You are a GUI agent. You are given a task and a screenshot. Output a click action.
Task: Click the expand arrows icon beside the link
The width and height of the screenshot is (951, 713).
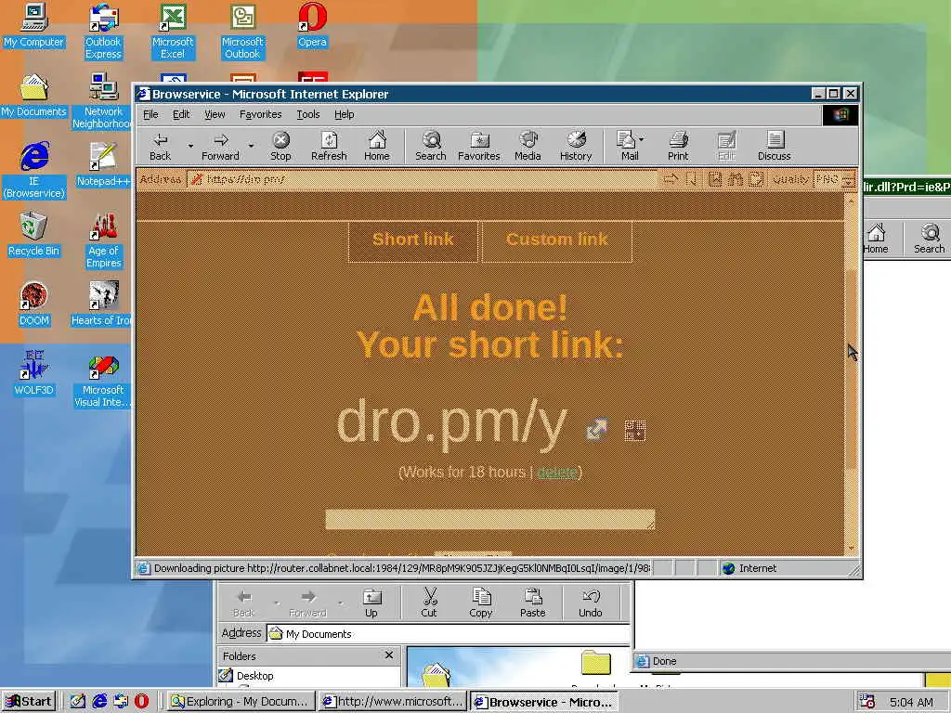pyautogui.click(x=597, y=429)
